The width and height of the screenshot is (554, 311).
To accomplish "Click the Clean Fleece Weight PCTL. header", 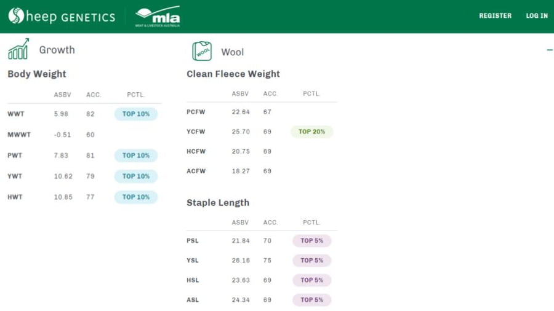I will (x=312, y=94).
